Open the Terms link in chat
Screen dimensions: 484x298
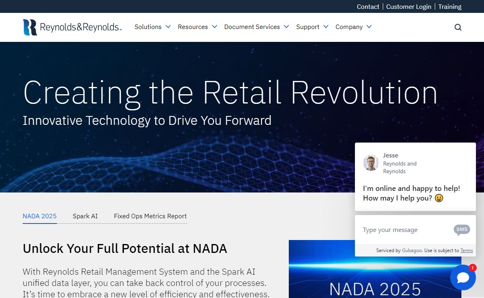[467, 250]
